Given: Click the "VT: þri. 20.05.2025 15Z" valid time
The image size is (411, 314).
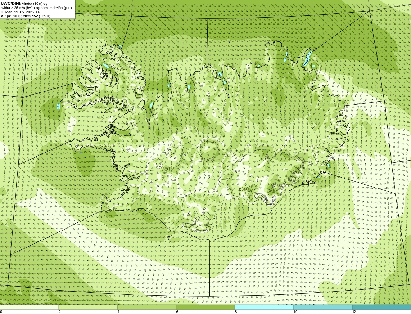Looking at the screenshot, I should coord(20,16).
